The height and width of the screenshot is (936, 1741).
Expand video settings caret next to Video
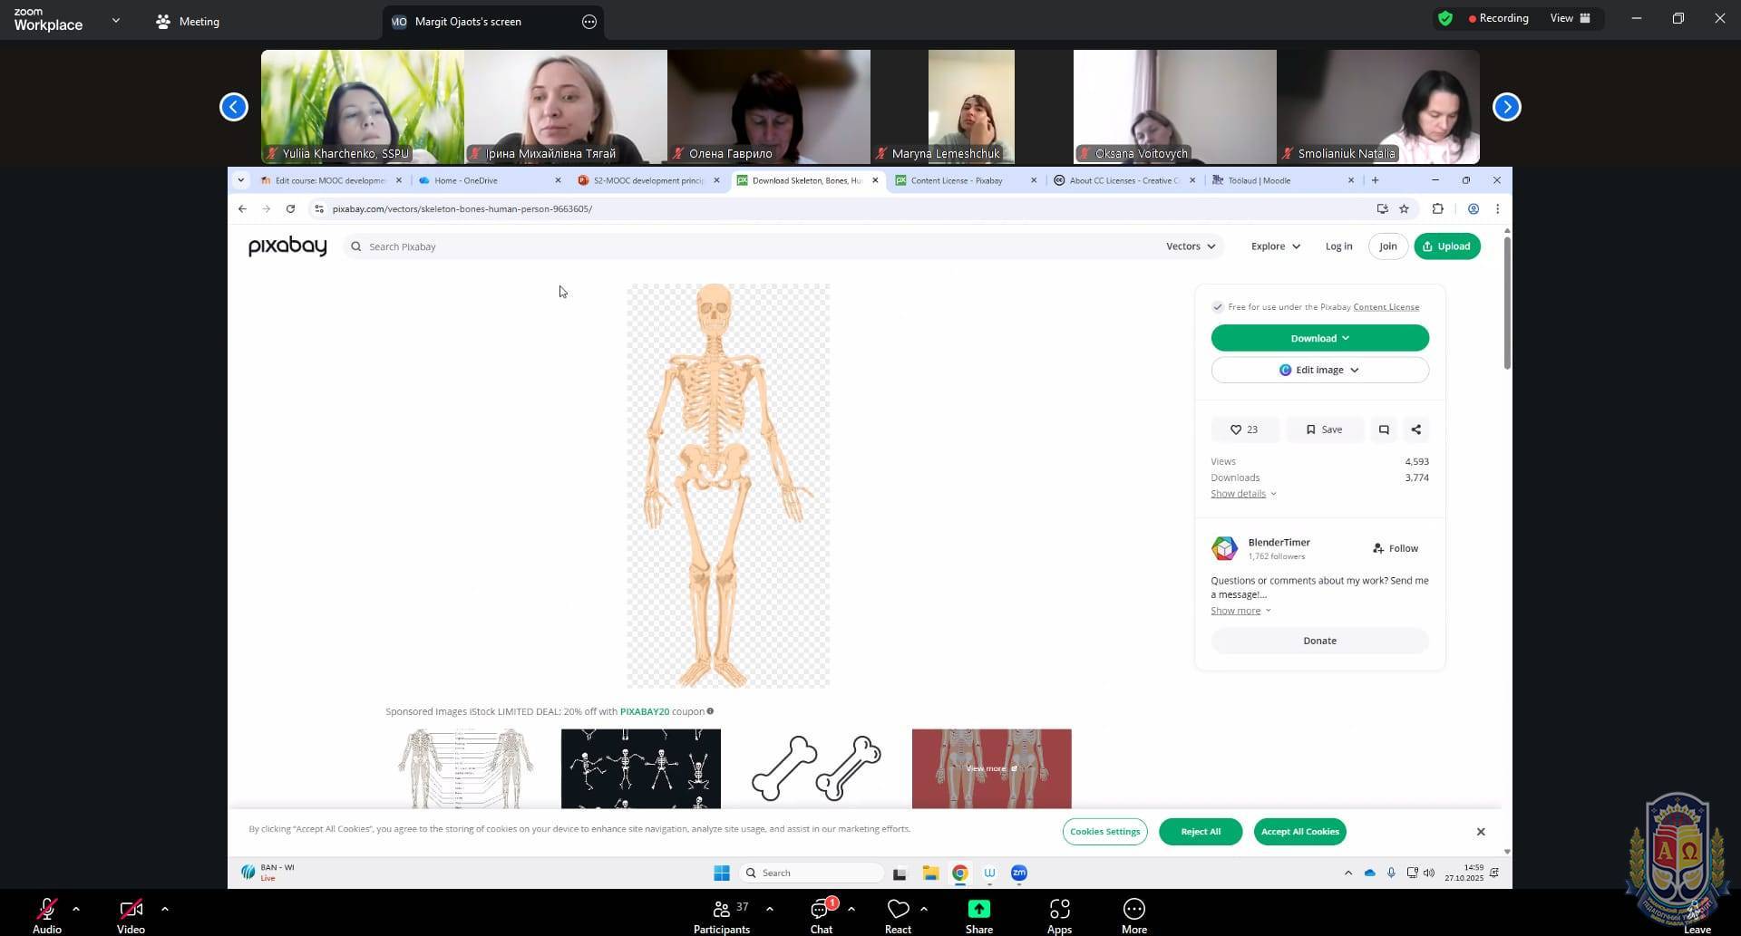pyautogui.click(x=164, y=908)
